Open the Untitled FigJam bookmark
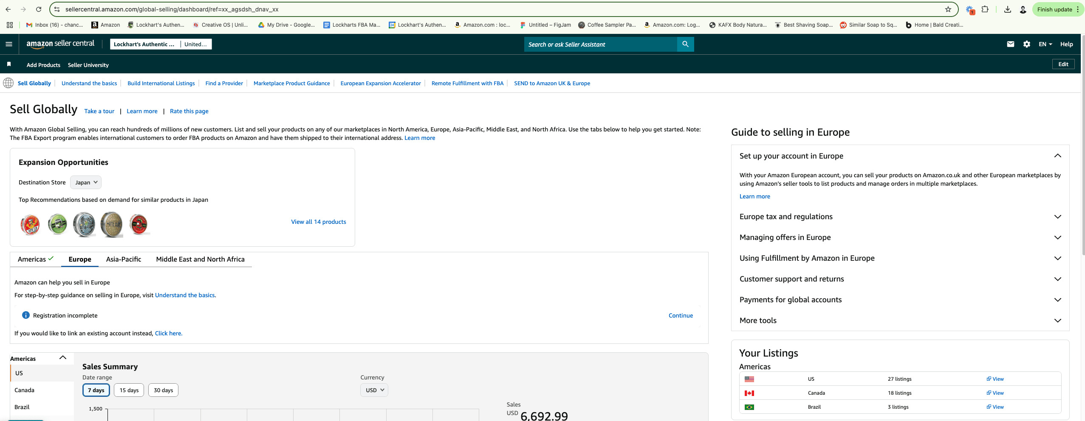The width and height of the screenshot is (1085, 421). click(x=545, y=25)
